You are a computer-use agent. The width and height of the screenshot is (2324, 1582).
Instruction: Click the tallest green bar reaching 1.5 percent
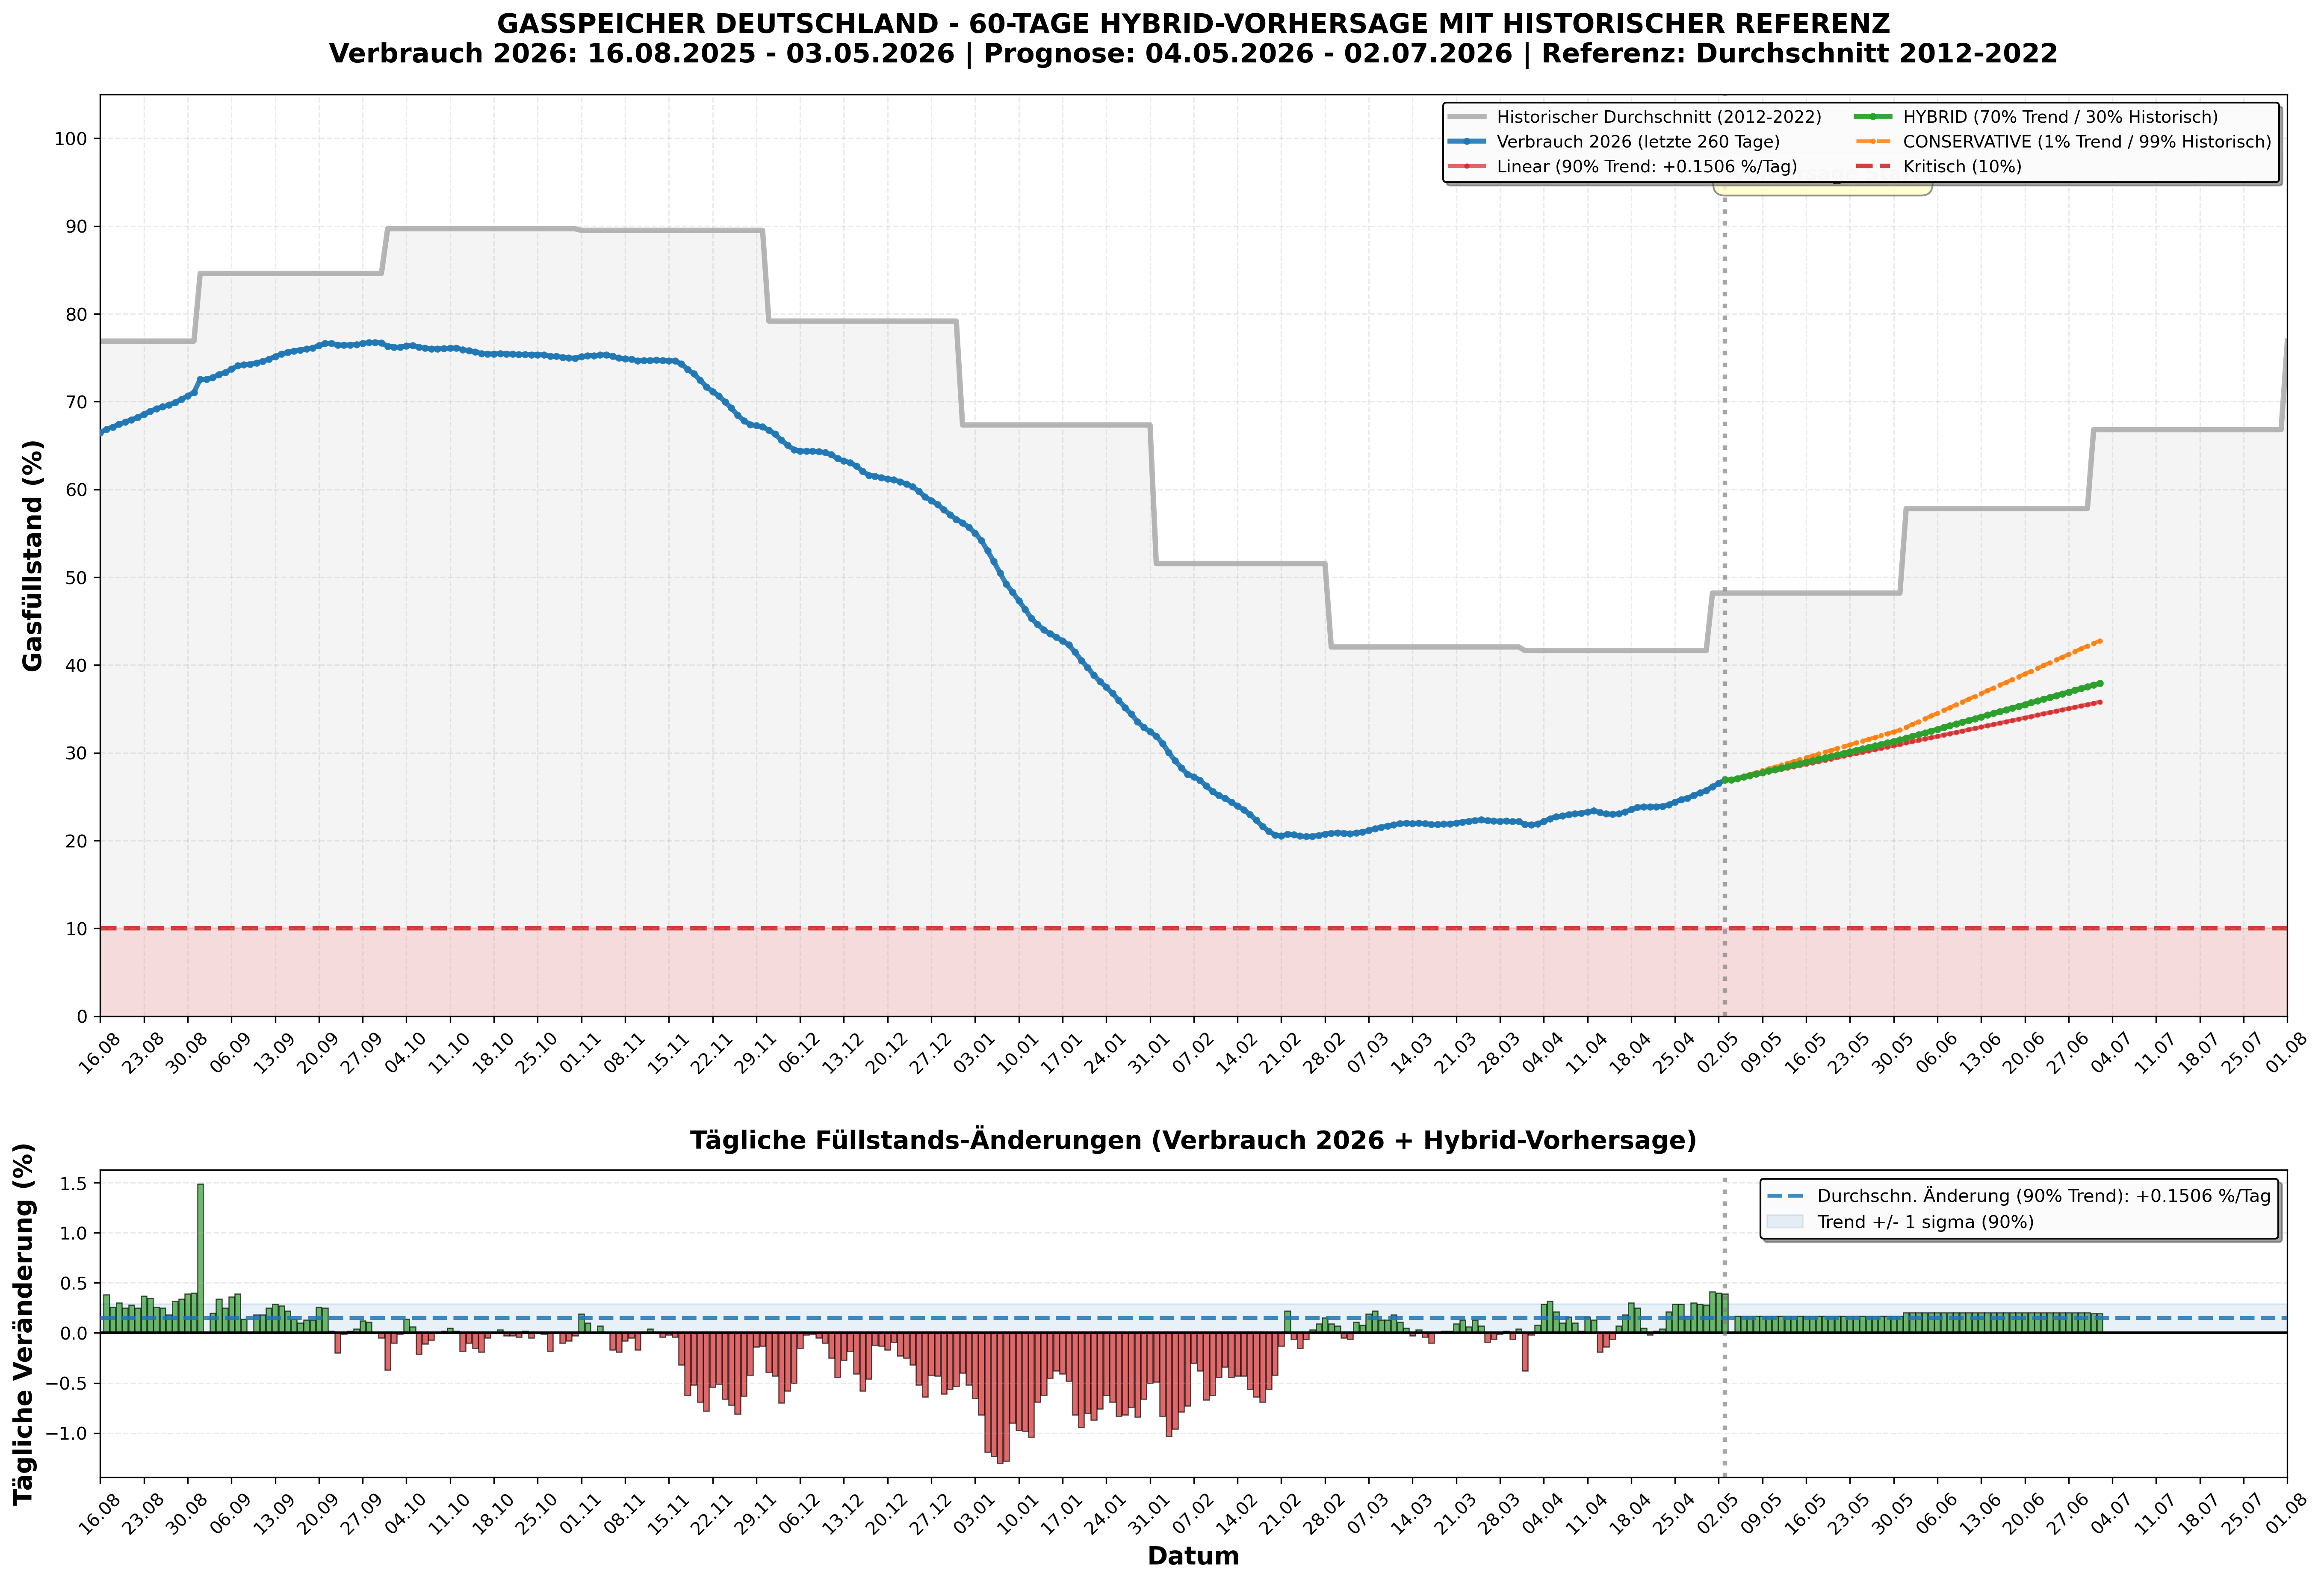200,1258
